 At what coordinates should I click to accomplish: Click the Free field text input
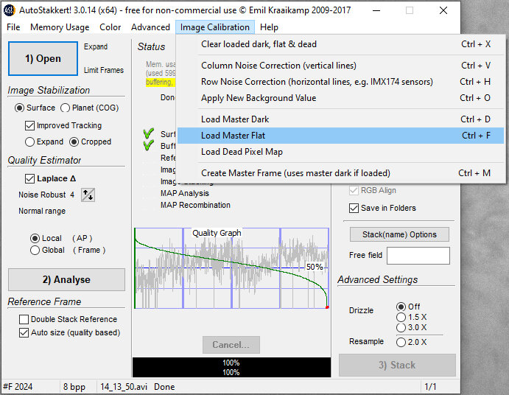coord(418,256)
